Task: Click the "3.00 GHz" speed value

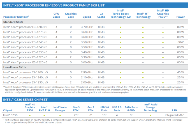Action: coord(87,62)
